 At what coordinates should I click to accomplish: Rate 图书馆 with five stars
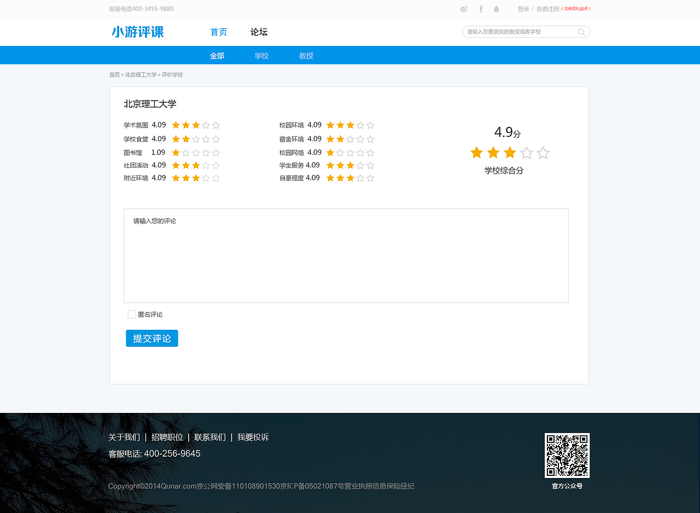point(217,152)
